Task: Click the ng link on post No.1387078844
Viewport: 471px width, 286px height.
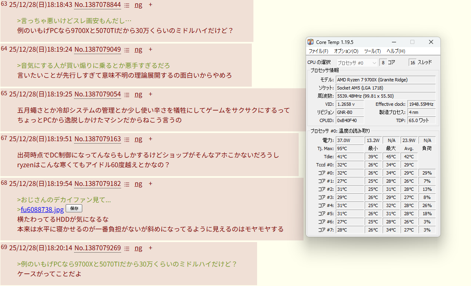Action: (139, 5)
